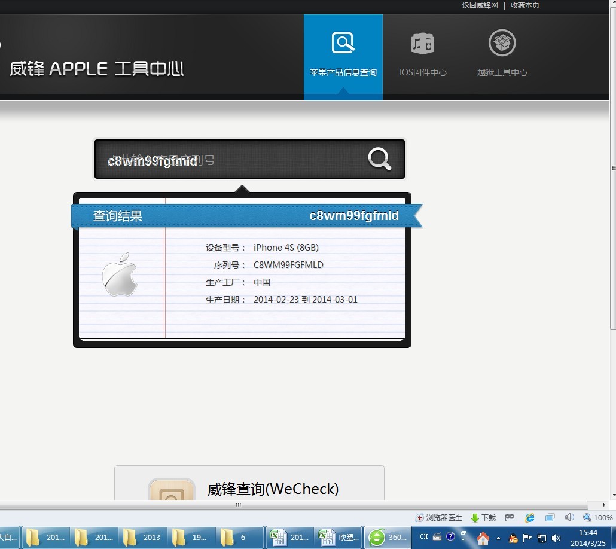
Task: Open the 100% zoom level dropdown
Action: point(598,518)
